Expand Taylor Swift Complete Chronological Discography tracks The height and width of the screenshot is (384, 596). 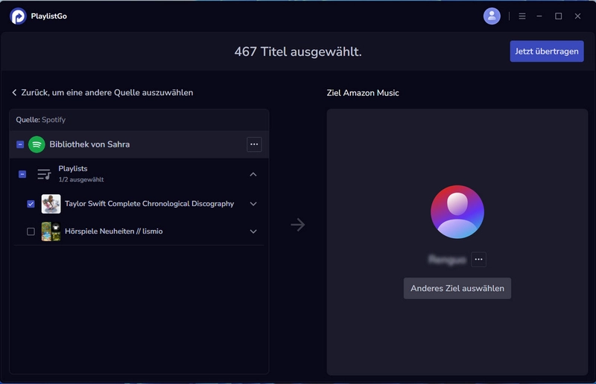pos(253,204)
